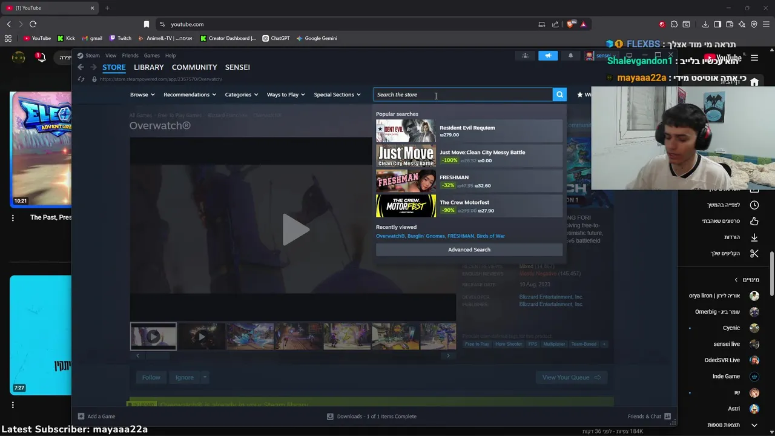Open browser downloads icon
Viewport: 775px width, 436px height.
click(x=705, y=24)
